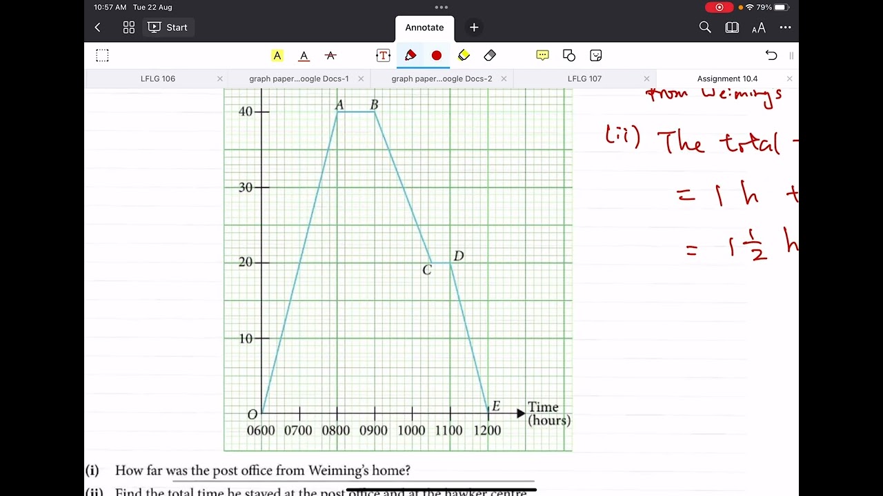This screenshot has width=883, height=496.
Task: Tap the 1200 time axis label
Action: tap(487, 431)
